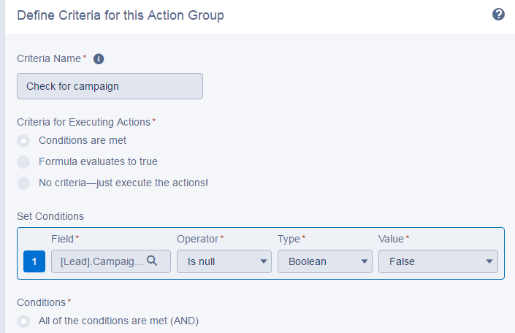Screen dimensions: 515x333
Task: Click the magnifier icon in the Field box
Action: pos(153,261)
